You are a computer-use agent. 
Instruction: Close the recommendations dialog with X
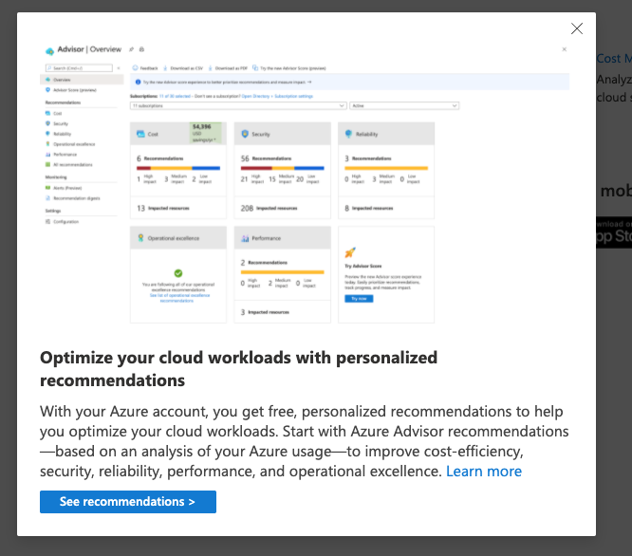coord(577,29)
